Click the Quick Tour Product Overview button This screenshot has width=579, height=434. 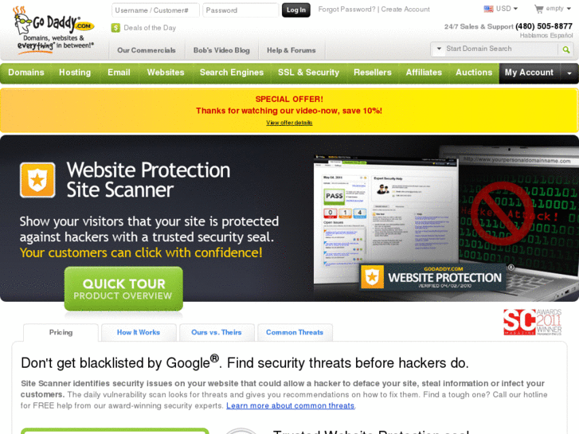pyautogui.click(x=123, y=288)
